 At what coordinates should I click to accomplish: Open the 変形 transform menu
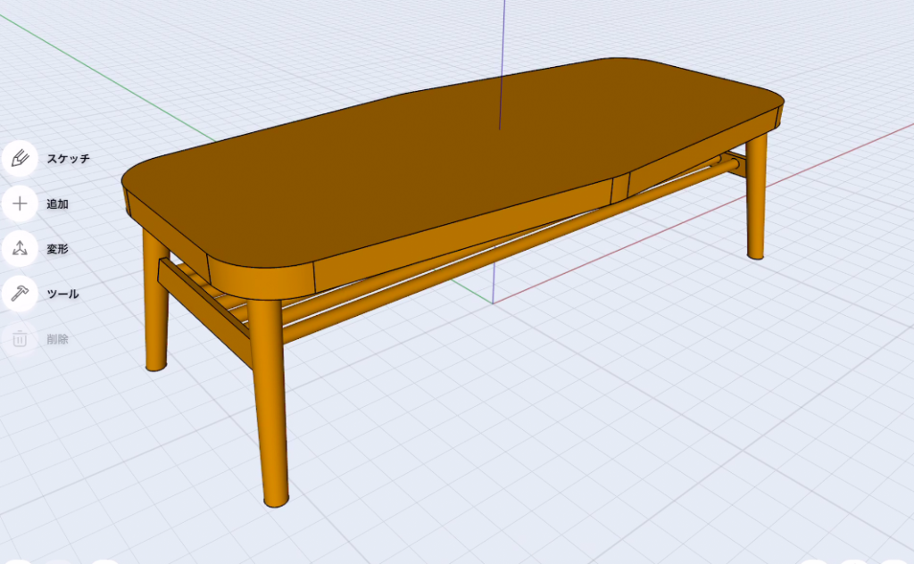click(20, 249)
